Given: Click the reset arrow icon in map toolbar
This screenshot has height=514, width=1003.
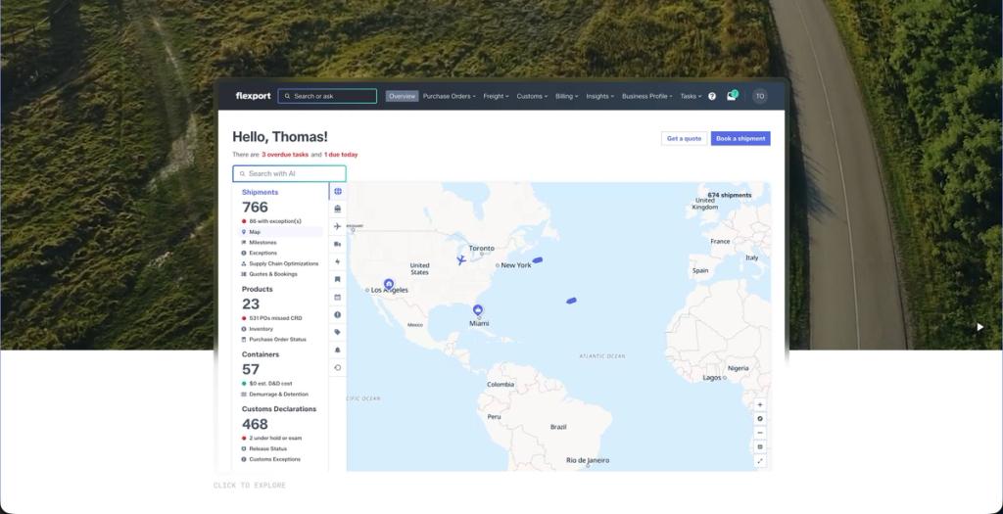Looking at the screenshot, I should (x=338, y=367).
